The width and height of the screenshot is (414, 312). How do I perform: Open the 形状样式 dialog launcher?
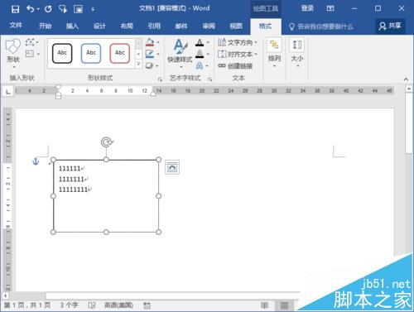160,79
